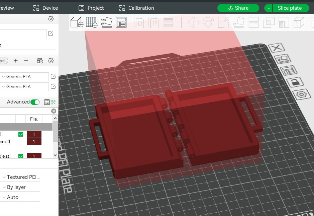314x216 pixels.
Task: Click the Slice plate button
Action: pyautogui.click(x=291, y=8)
